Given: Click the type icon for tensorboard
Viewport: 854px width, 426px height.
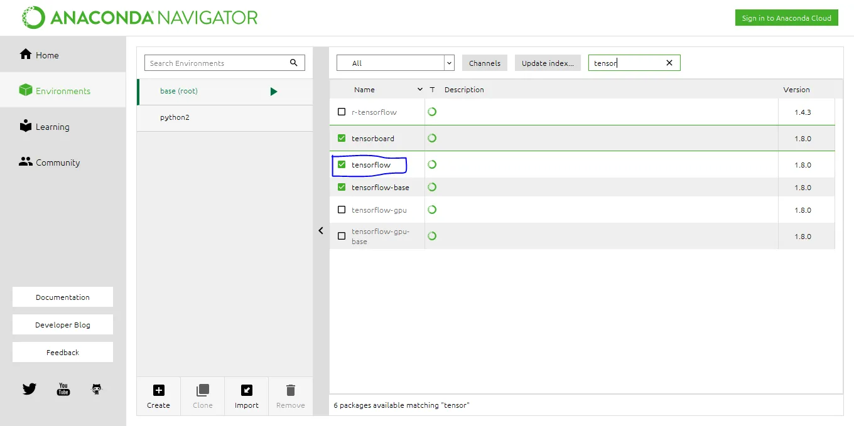Looking at the screenshot, I should pyautogui.click(x=432, y=138).
